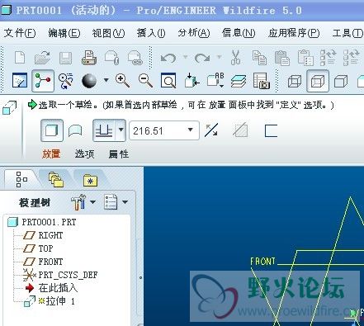Click the Orient mode icon
The image size is (364, 326).
[x=66, y=81]
